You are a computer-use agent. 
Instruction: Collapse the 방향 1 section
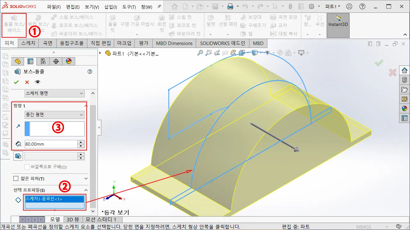point(86,105)
